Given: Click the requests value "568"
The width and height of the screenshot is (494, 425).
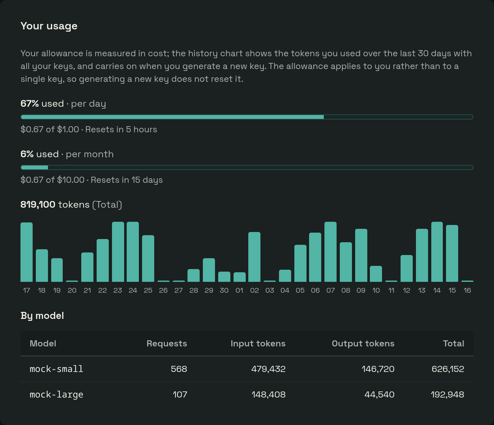Looking at the screenshot, I should coord(179,369).
